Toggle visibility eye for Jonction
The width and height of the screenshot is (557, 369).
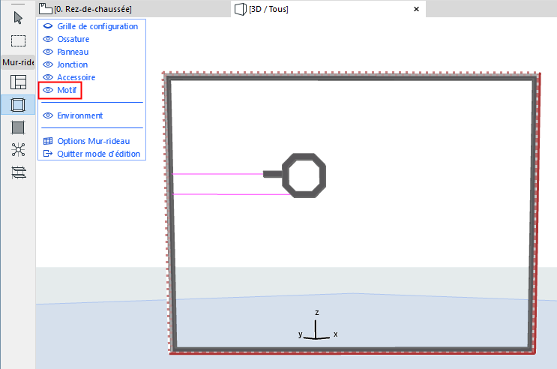coord(48,64)
